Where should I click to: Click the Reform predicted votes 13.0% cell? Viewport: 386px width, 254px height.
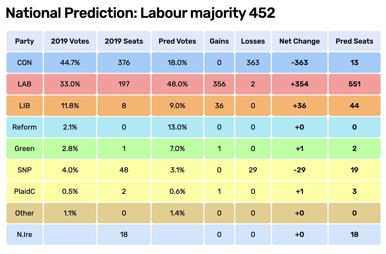pos(177,127)
